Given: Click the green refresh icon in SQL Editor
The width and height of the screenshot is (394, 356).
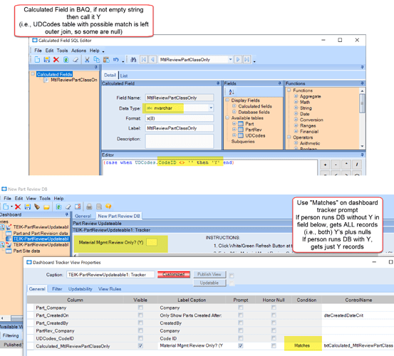Looking at the screenshot, I should click(x=66, y=60).
